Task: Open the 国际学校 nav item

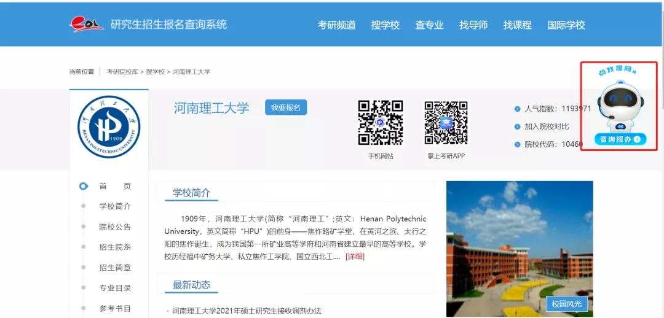Action: tap(566, 25)
